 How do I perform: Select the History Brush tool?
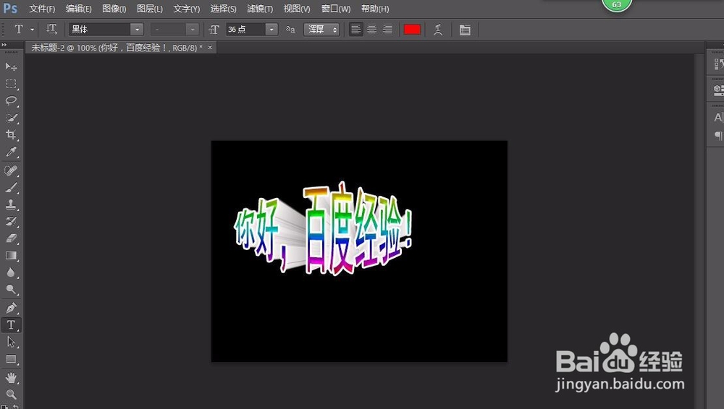(11, 221)
